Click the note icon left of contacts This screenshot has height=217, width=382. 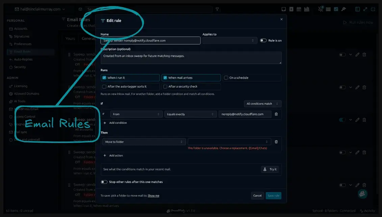[x=284, y=9]
